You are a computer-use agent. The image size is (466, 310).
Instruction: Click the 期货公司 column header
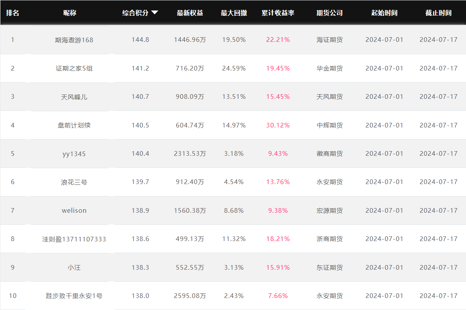(330, 13)
